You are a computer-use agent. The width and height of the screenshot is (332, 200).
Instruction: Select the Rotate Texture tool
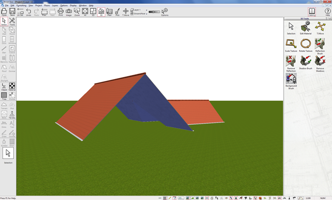tap(305, 45)
